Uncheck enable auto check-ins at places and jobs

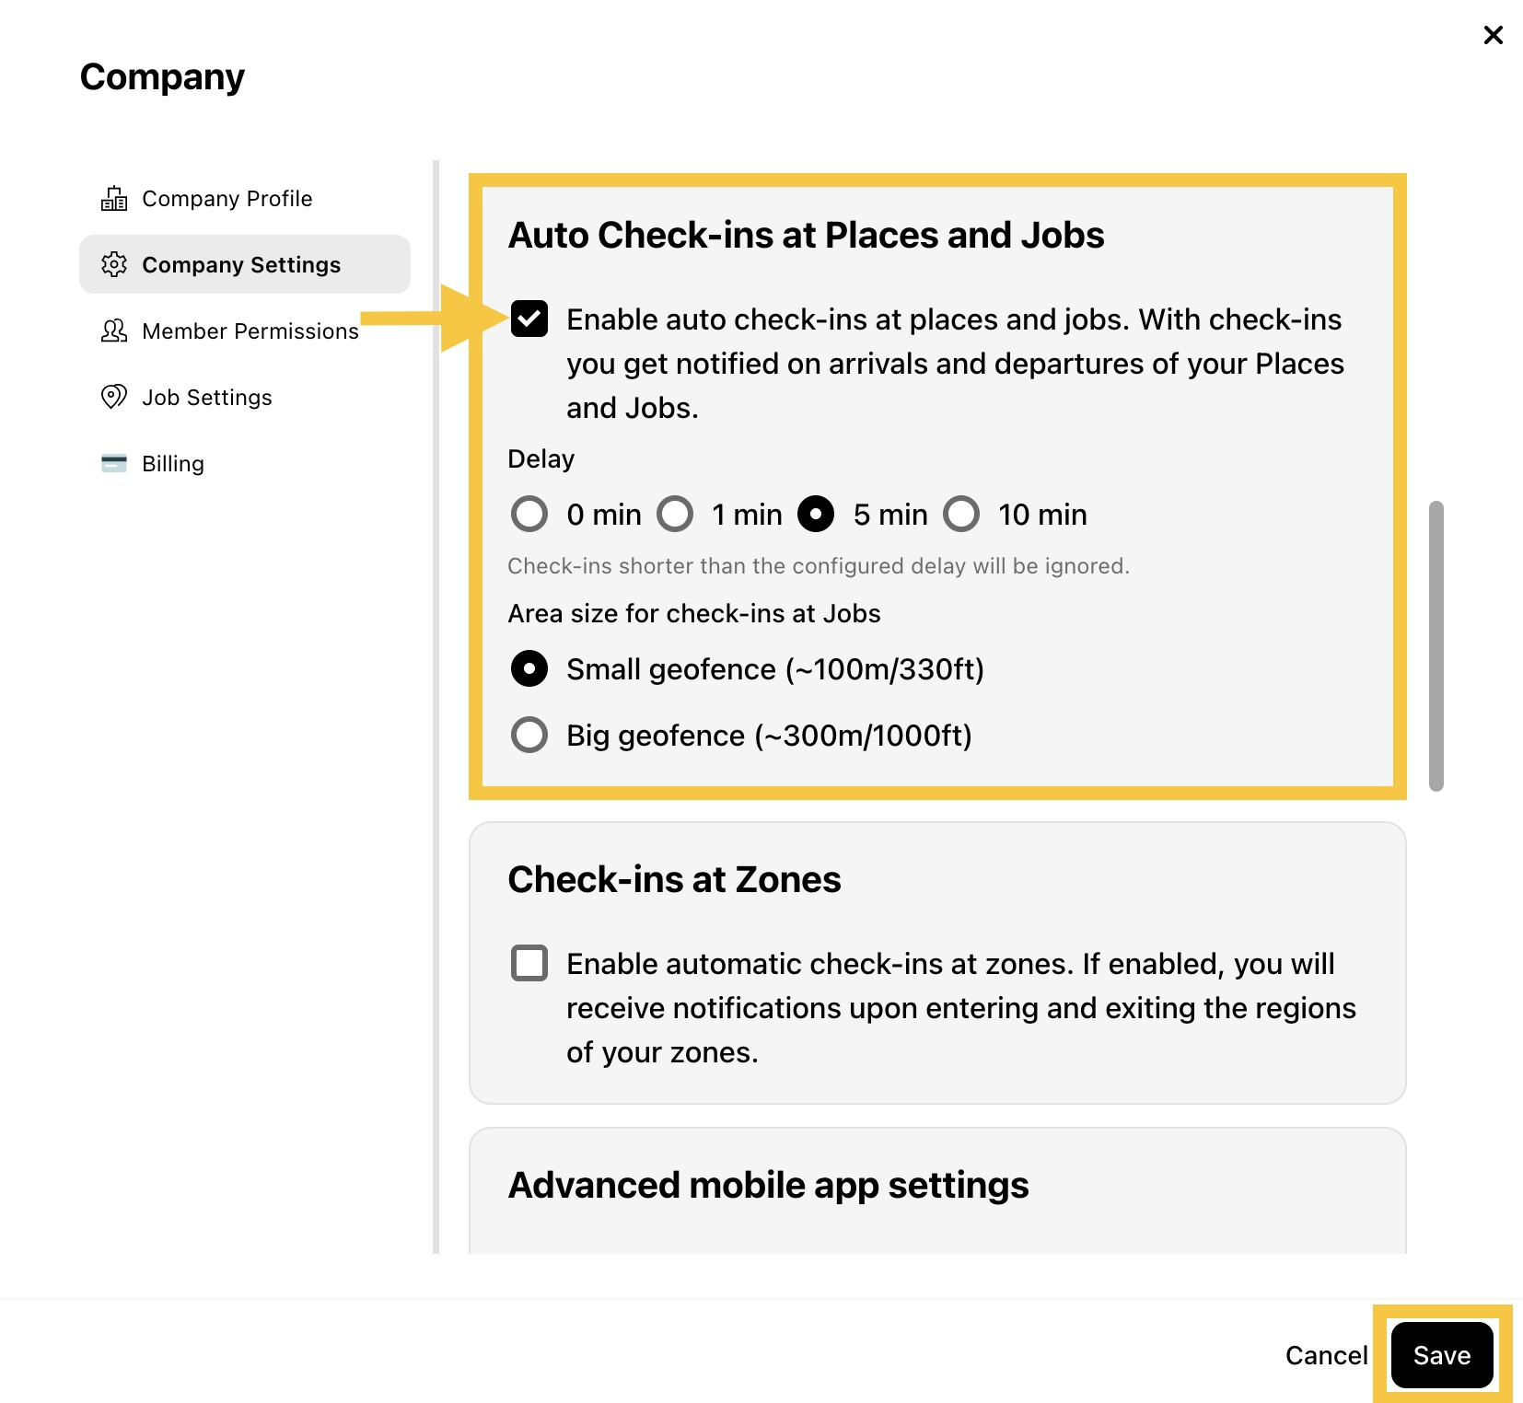point(529,319)
